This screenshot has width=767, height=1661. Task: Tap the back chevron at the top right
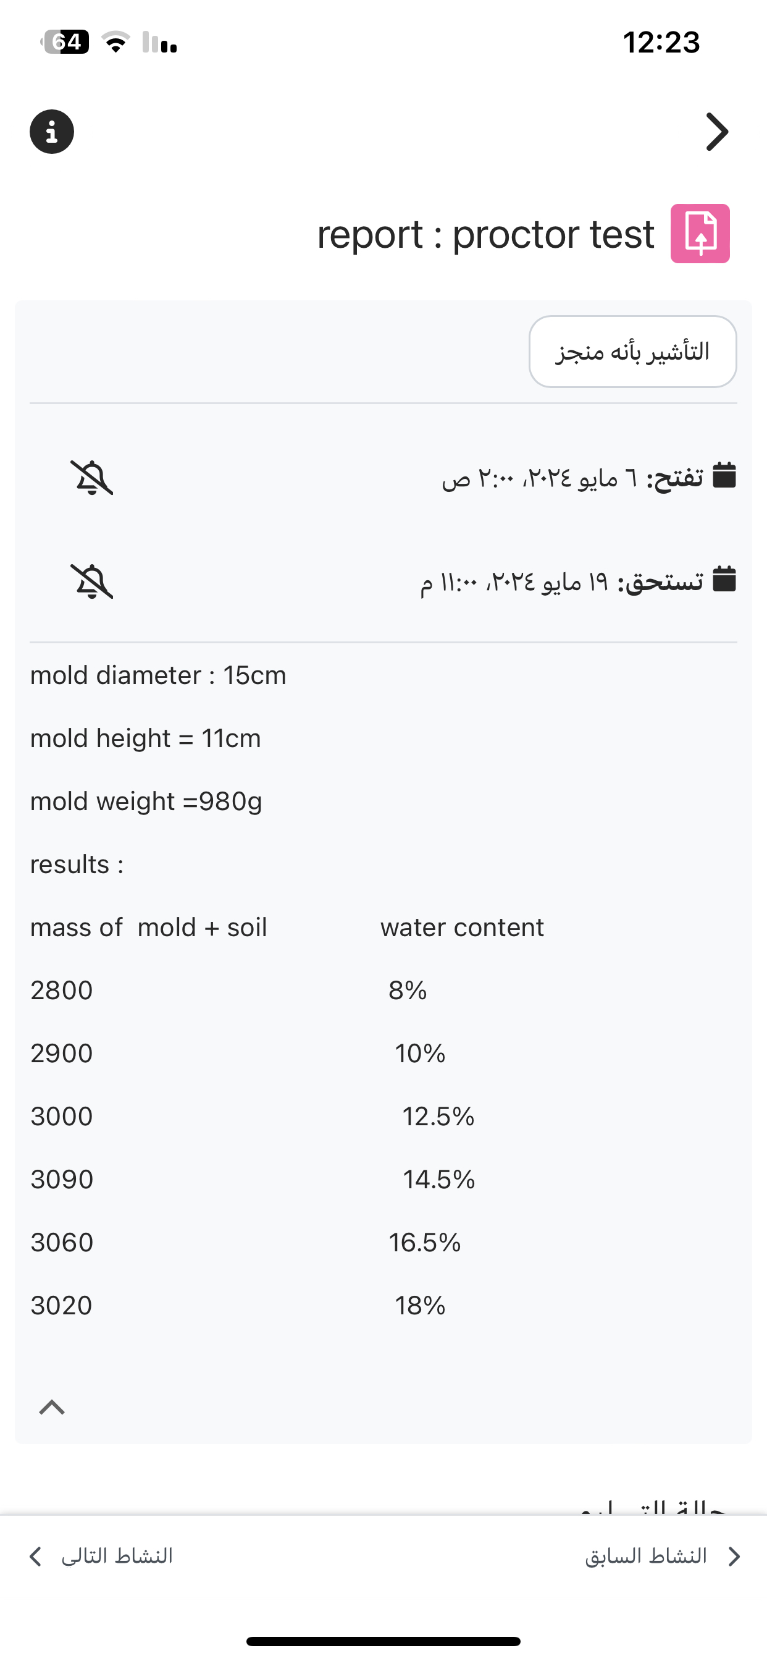coord(717,132)
